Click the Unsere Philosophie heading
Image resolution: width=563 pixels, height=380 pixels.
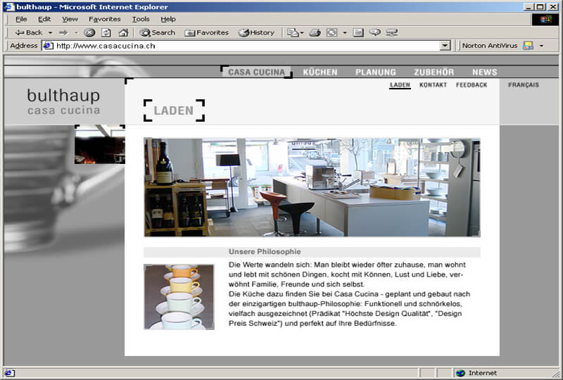[265, 252]
